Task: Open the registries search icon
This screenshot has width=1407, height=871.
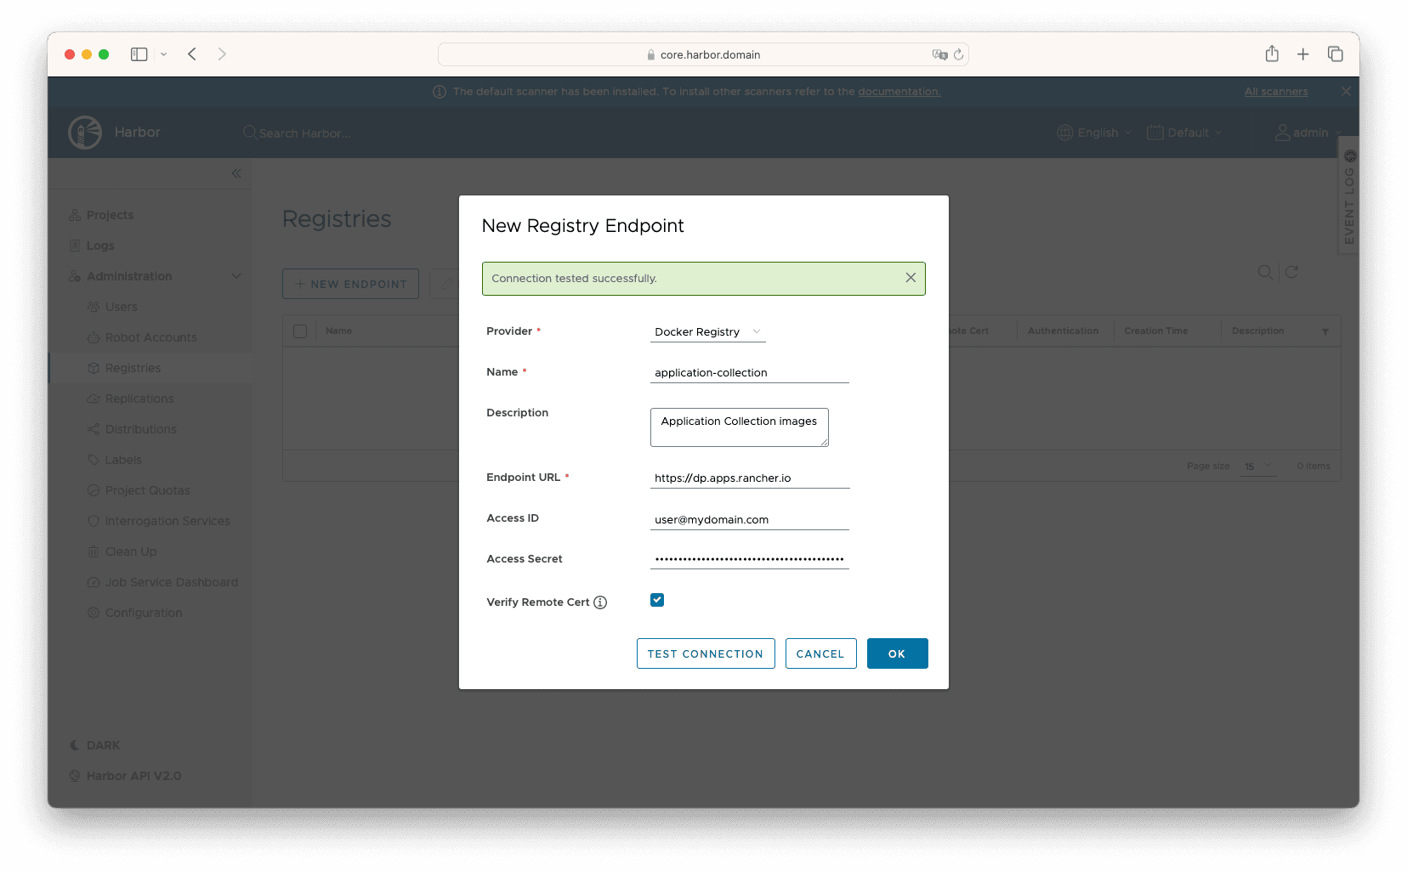Action: coord(1265,272)
